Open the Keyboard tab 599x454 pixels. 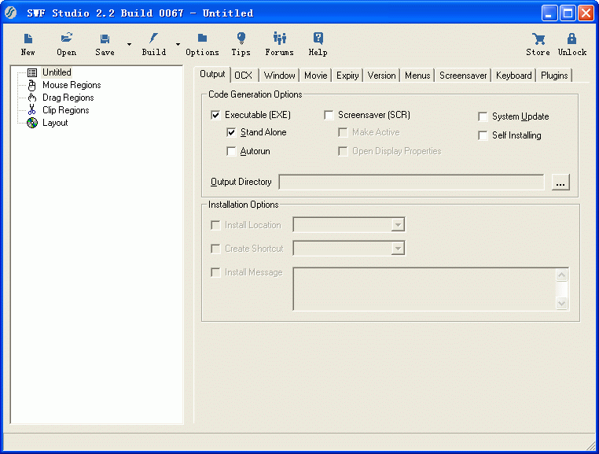[x=514, y=76]
